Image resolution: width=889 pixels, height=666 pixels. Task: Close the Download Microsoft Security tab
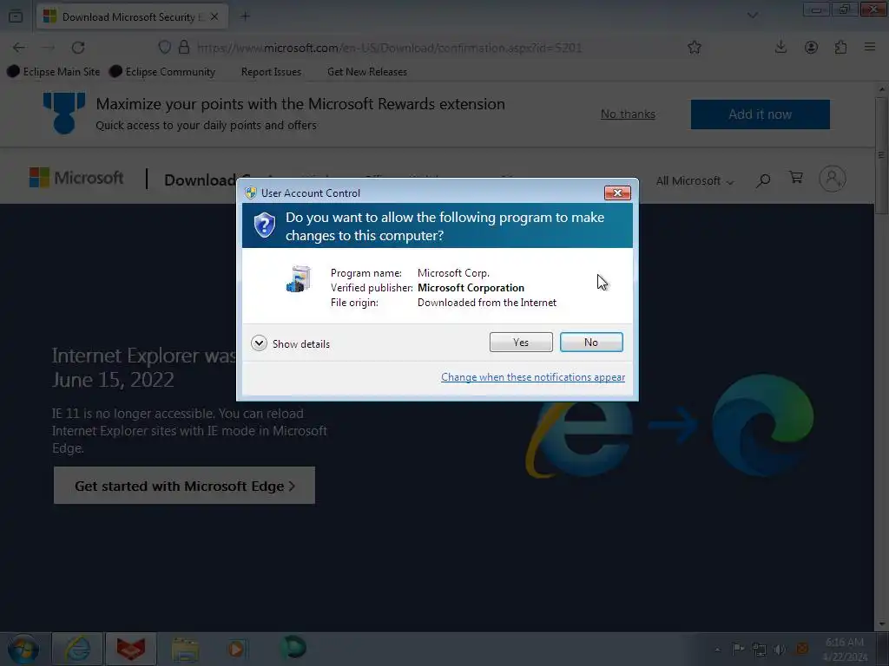(x=214, y=17)
